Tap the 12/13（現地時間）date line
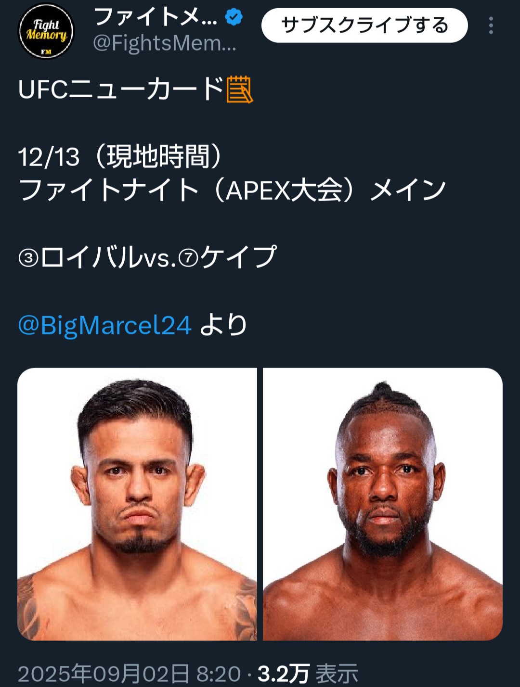This screenshot has width=520, height=687. [121, 157]
